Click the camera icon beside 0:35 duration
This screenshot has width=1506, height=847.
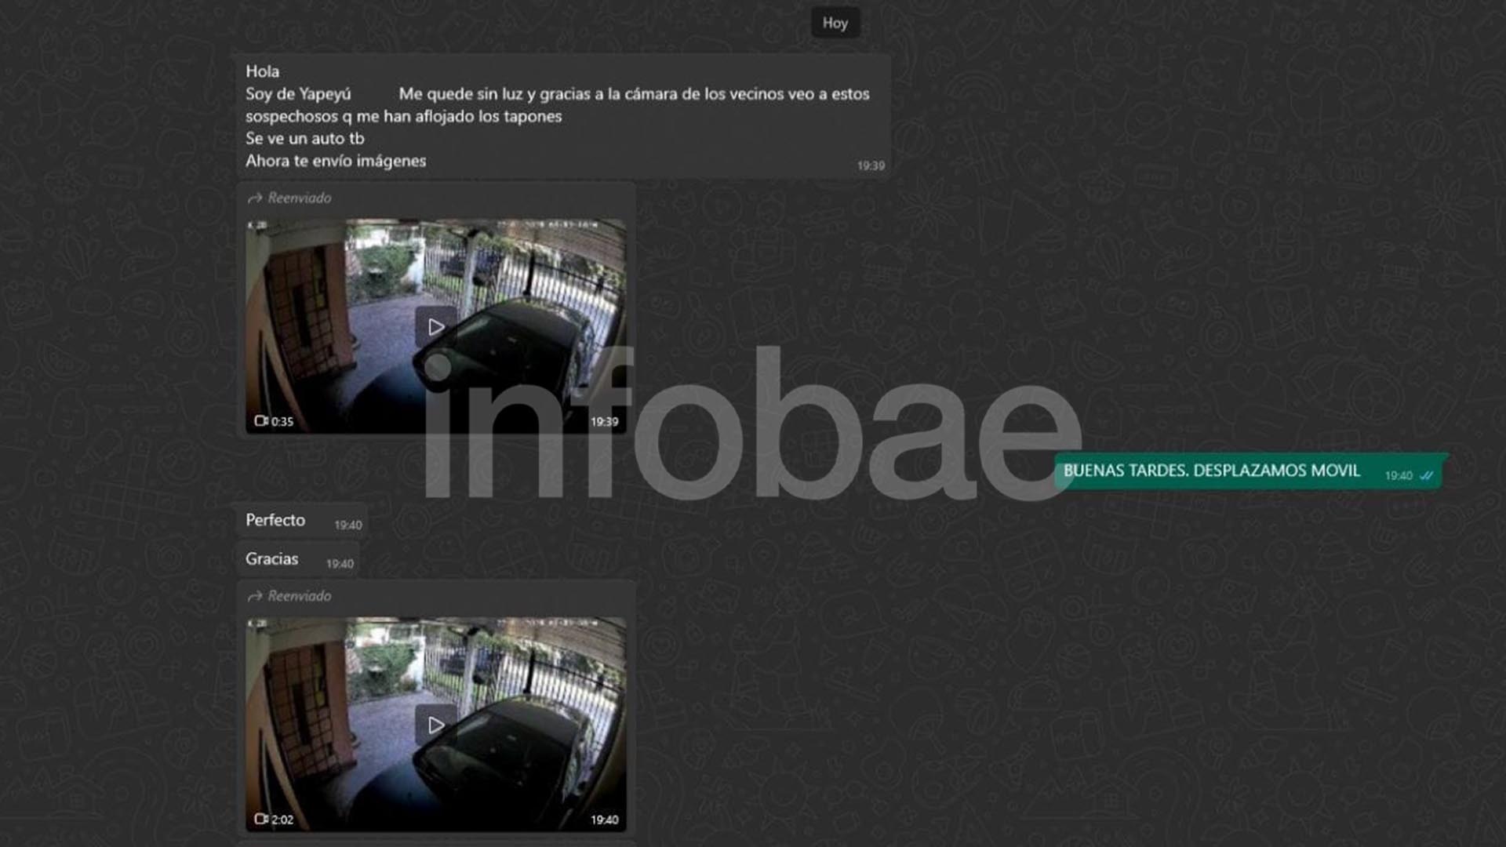tap(261, 421)
